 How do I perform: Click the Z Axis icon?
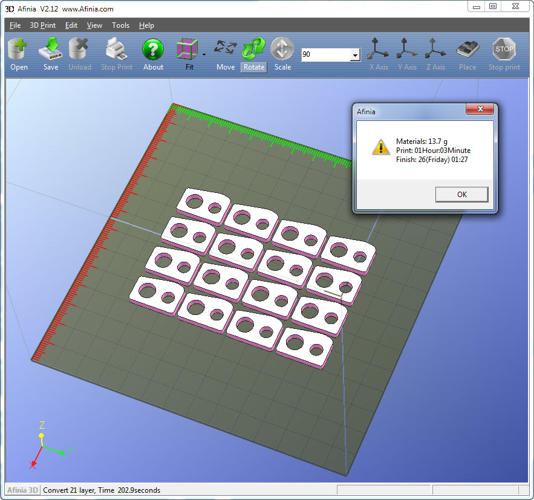(435, 49)
